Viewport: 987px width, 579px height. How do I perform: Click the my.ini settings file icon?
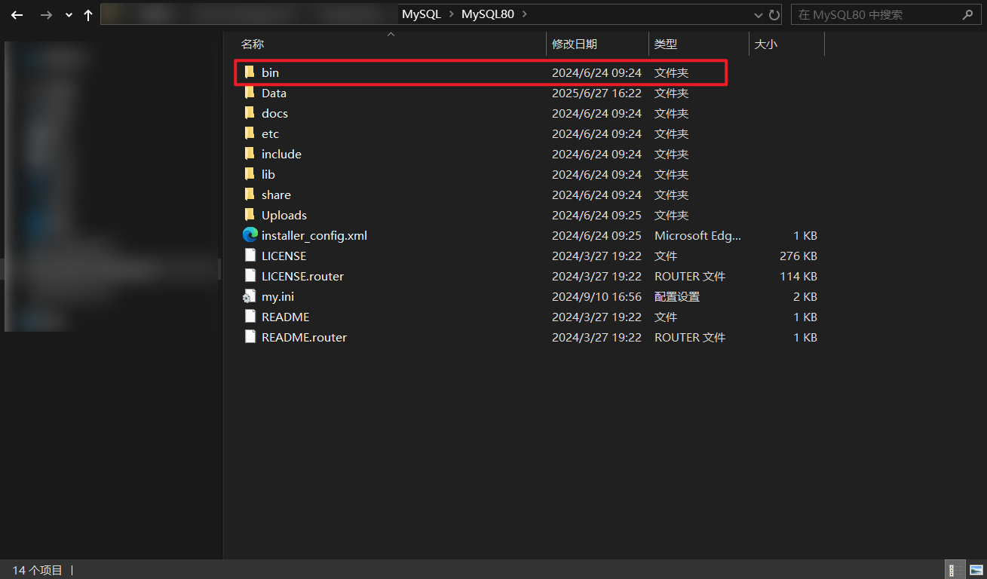click(x=250, y=296)
